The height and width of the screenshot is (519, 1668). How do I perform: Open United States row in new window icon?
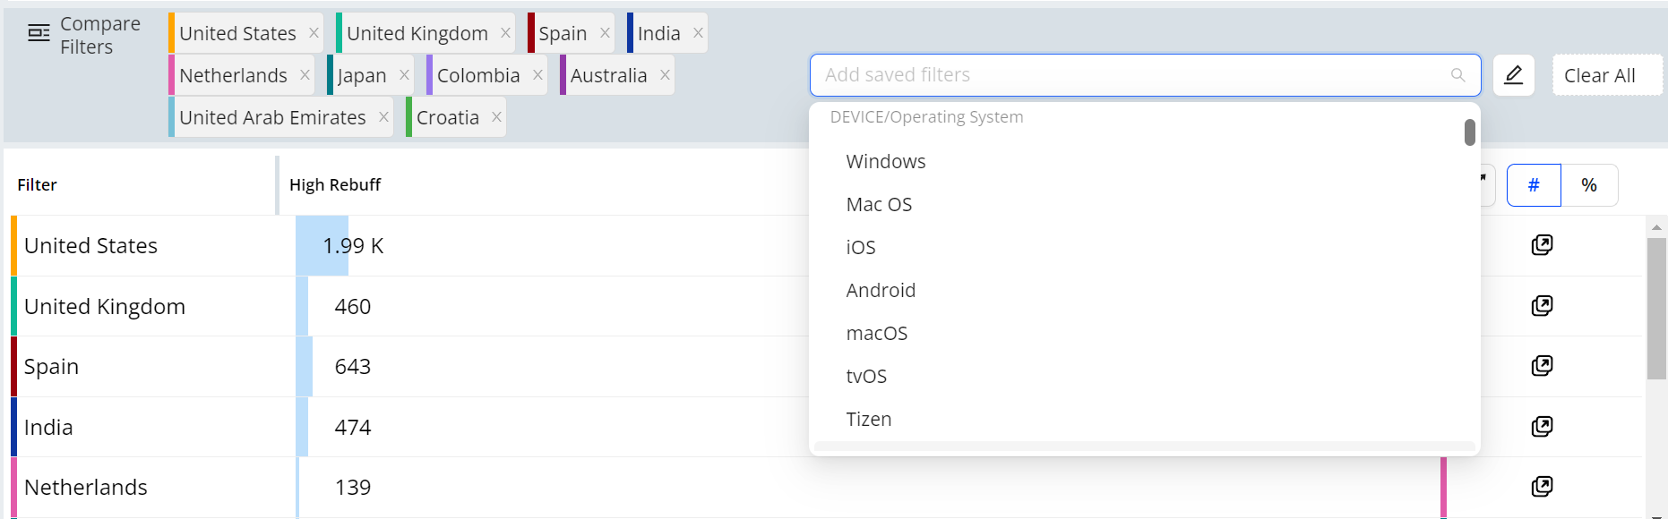click(1542, 245)
